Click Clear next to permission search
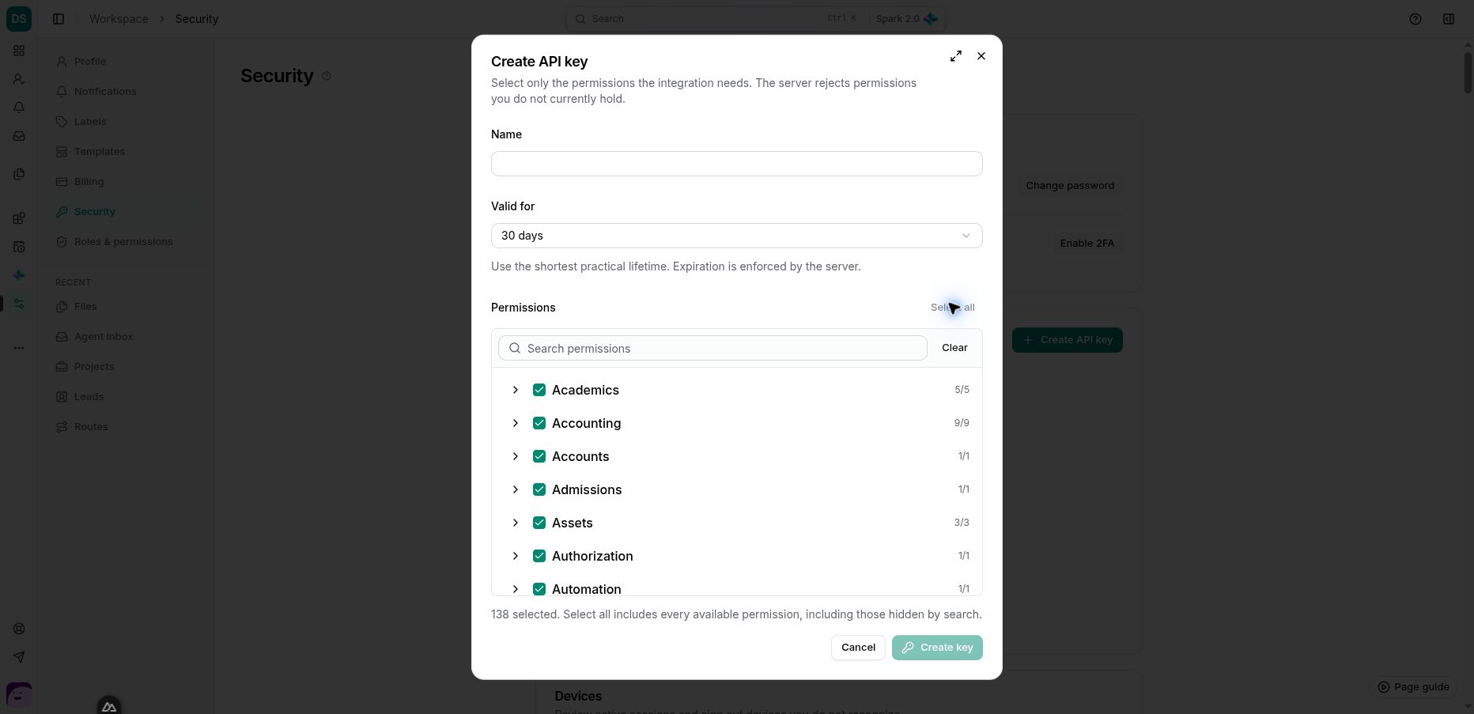This screenshot has width=1474, height=714. (954, 348)
